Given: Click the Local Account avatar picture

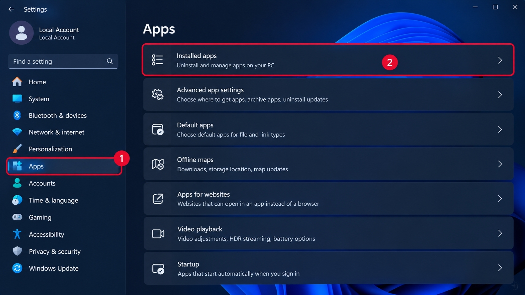Looking at the screenshot, I should (21, 33).
